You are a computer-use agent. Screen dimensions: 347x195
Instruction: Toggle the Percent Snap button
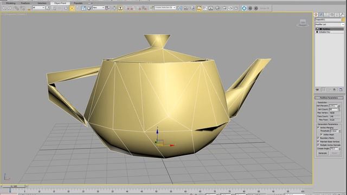tap(140, 9)
